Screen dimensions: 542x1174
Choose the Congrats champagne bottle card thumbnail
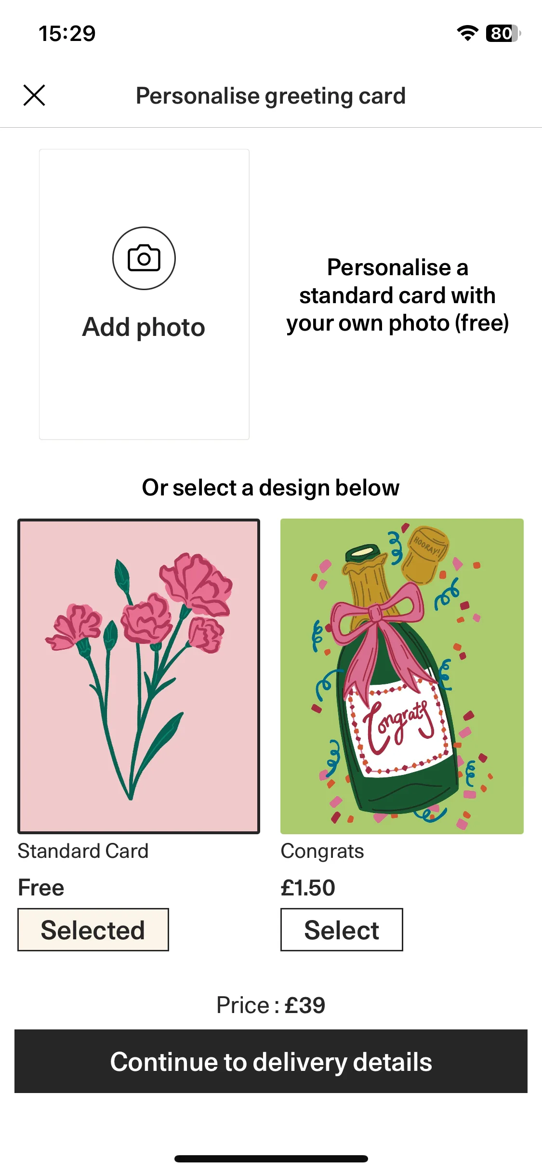[402, 676]
